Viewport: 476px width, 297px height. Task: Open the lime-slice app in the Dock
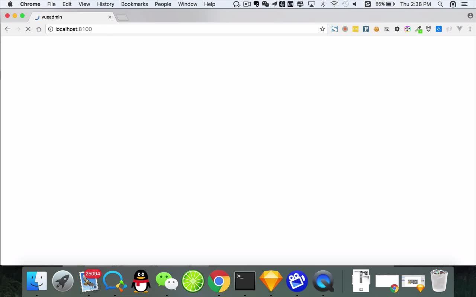[x=193, y=281]
